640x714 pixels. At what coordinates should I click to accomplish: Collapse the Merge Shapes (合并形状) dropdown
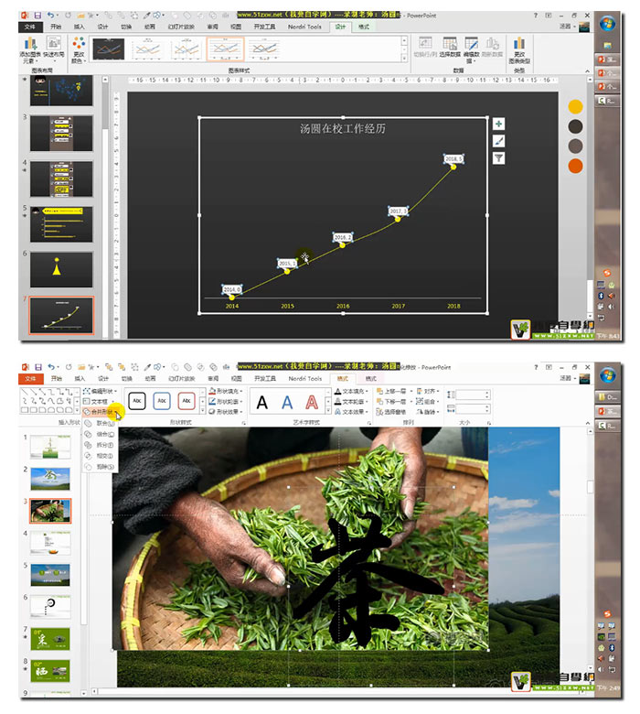[x=101, y=412]
